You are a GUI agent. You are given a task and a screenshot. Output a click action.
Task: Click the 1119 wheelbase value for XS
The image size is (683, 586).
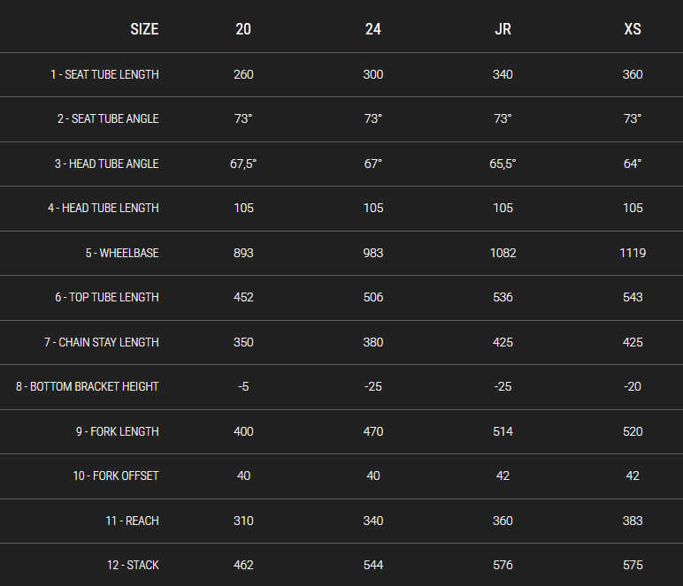(633, 253)
